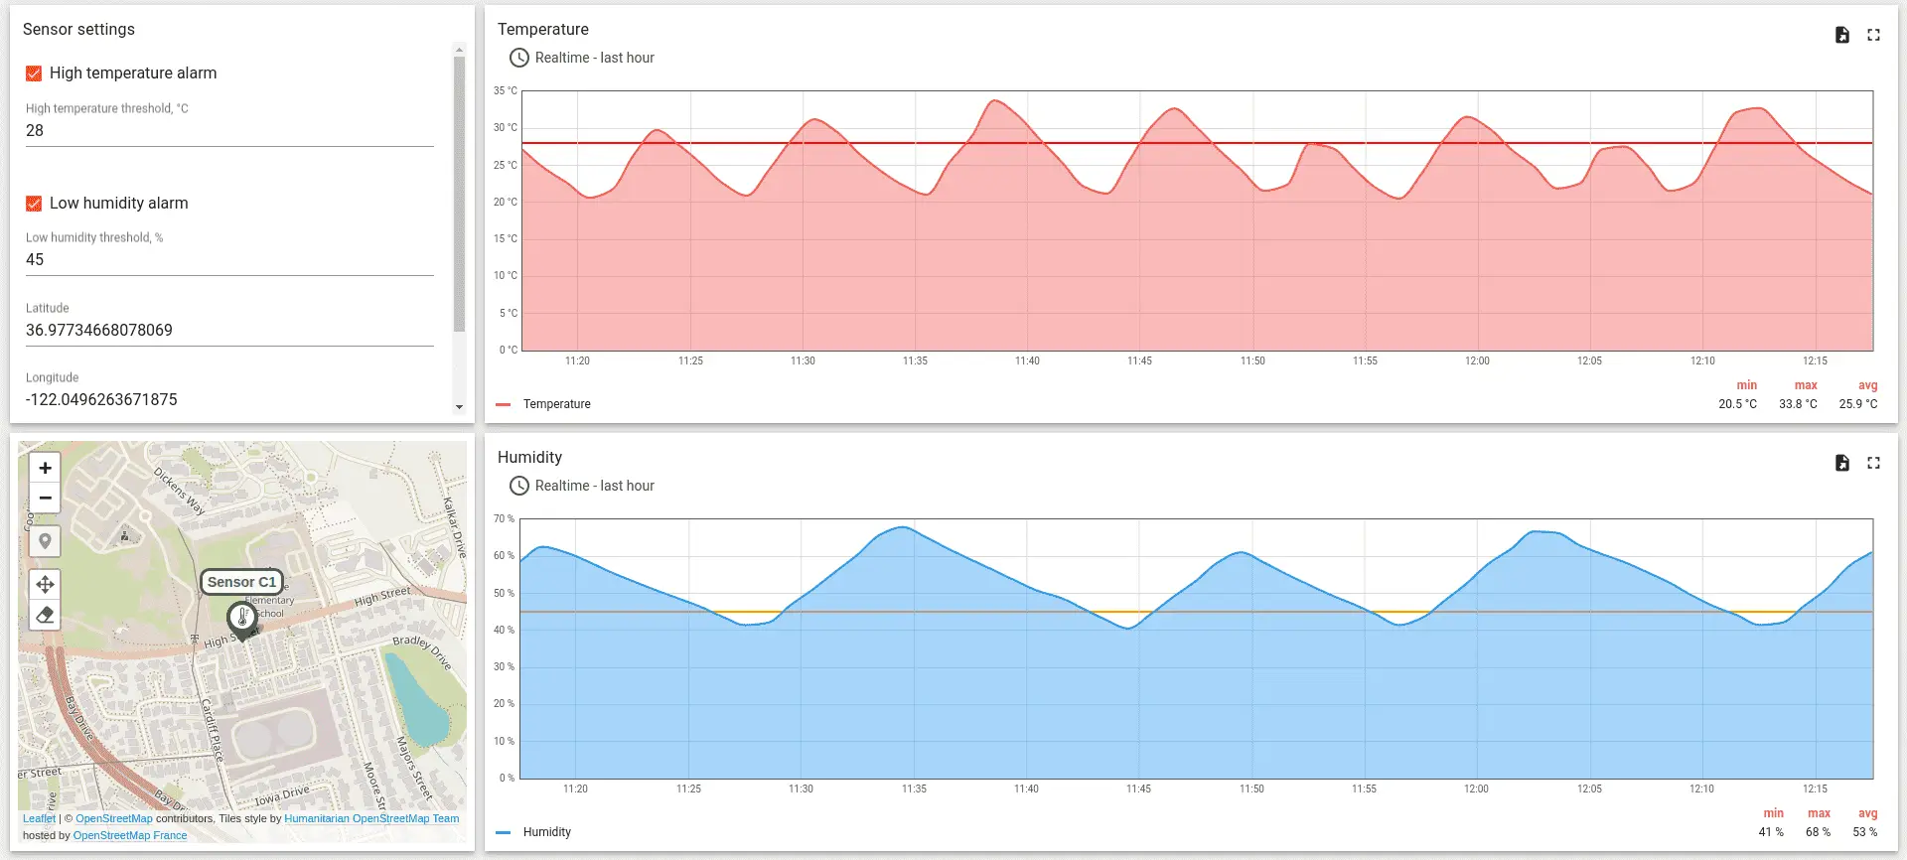Click the Sensor settings title
The image size is (1907, 860).
[78, 30]
